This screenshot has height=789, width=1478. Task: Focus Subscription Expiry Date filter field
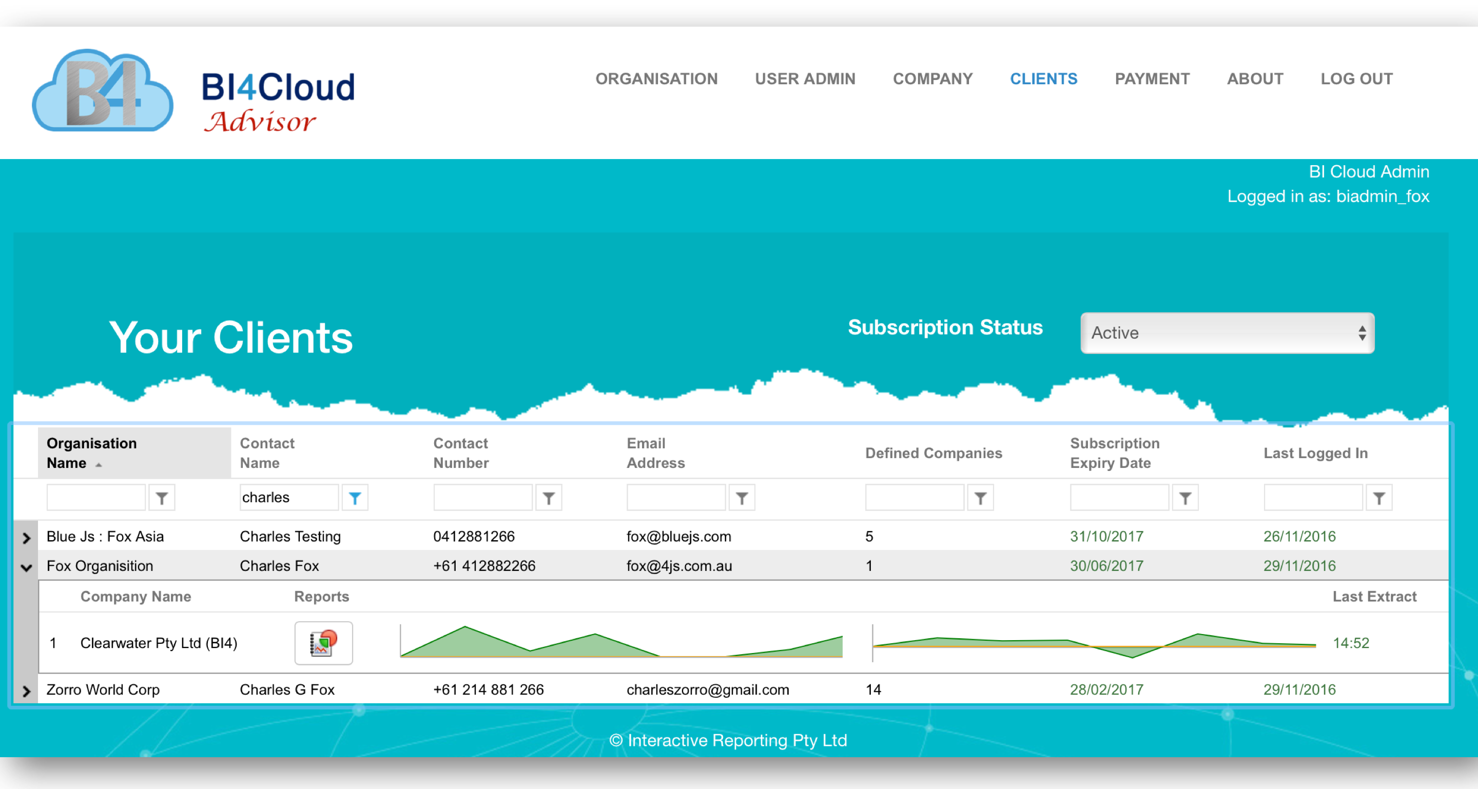pyautogui.click(x=1119, y=498)
